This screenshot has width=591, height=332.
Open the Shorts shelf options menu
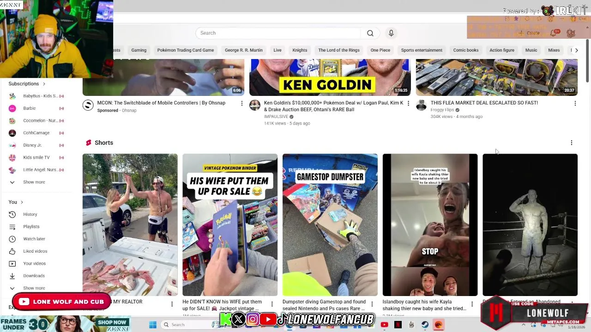point(571,143)
